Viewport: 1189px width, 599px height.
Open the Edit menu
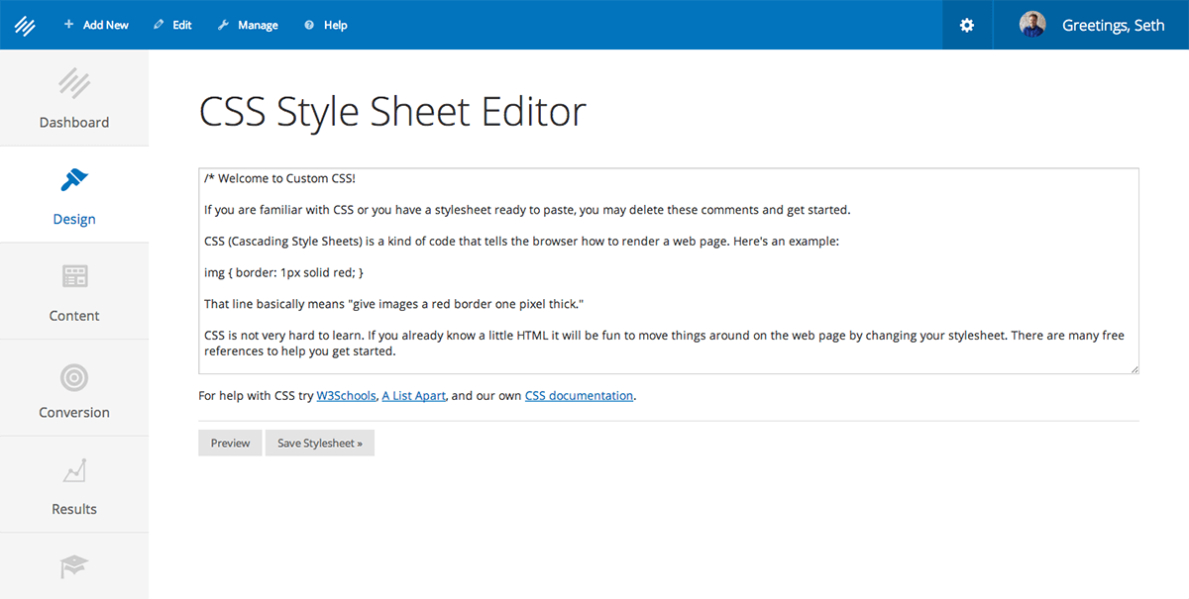tap(173, 25)
